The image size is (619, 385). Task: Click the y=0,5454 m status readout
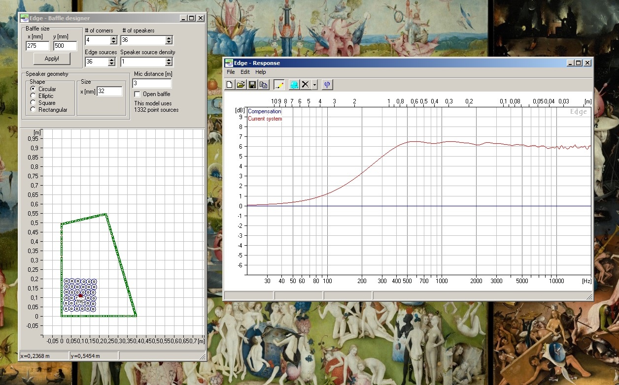click(94, 355)
